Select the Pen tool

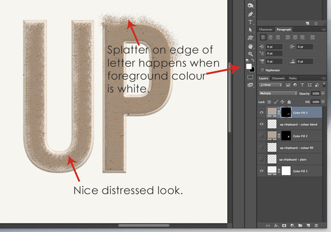tap(250, 14)
